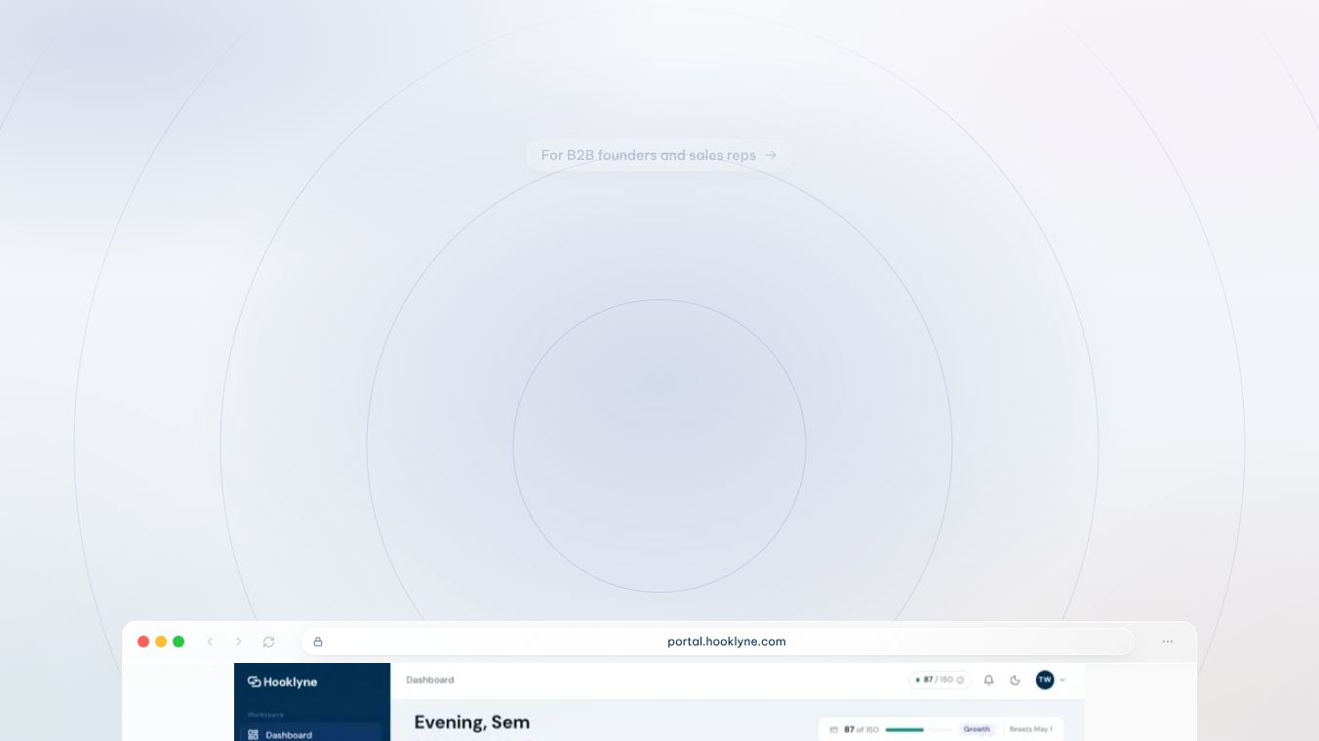
Task: Click the Growth plan badge
Action: point(977,729)
